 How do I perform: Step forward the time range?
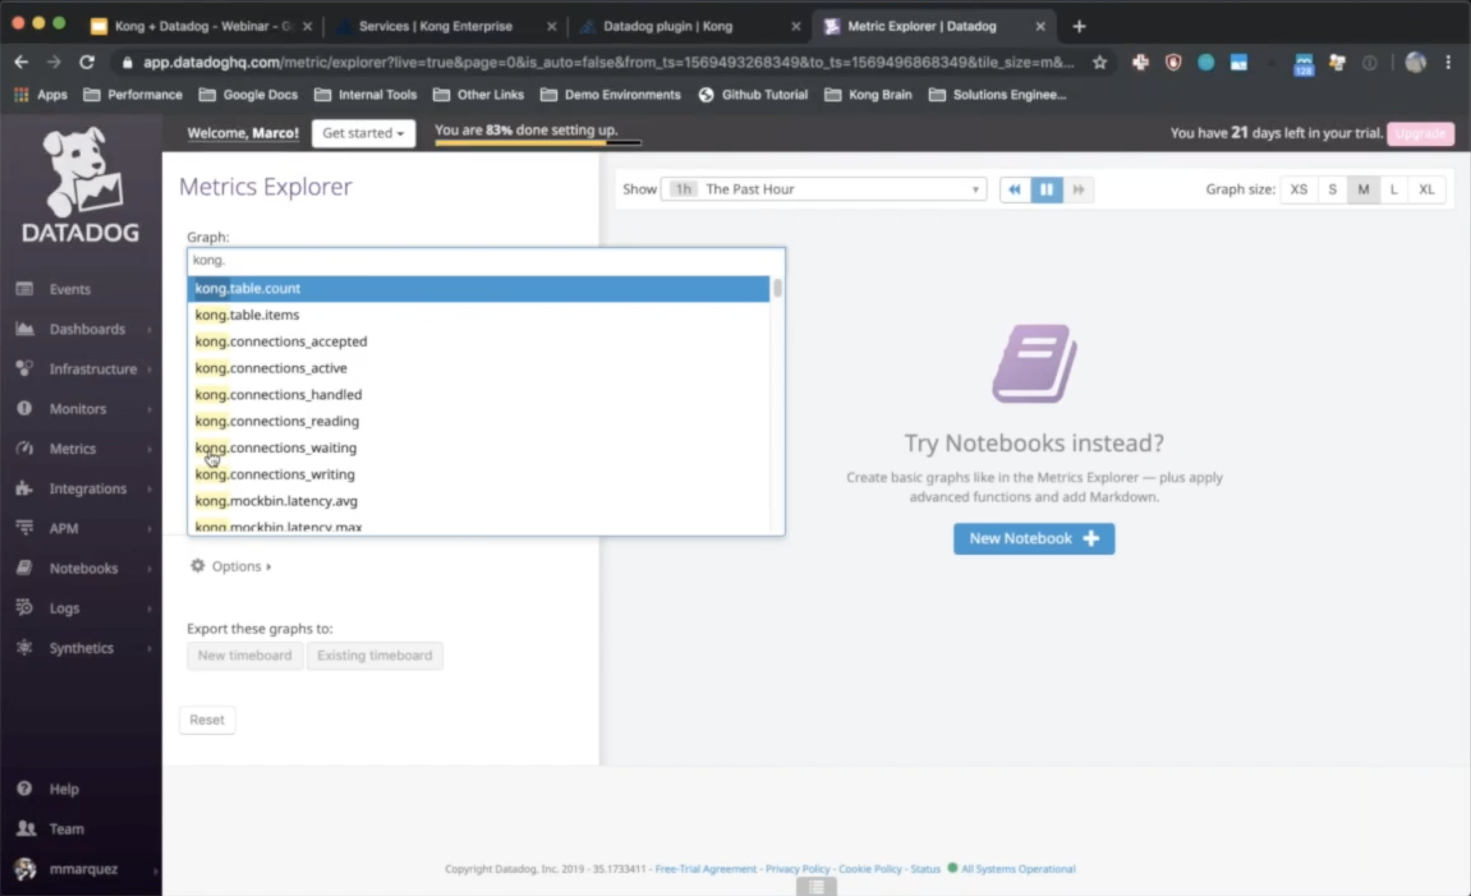tap(1078, 189)
